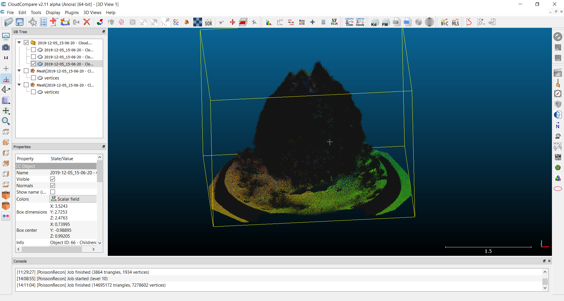Disable the Normals property checkbox
564x301 pixels.
coord(53,185)
